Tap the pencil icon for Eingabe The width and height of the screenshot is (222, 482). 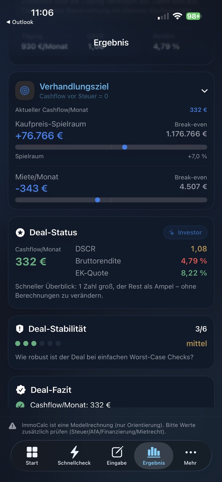(116, 452)
